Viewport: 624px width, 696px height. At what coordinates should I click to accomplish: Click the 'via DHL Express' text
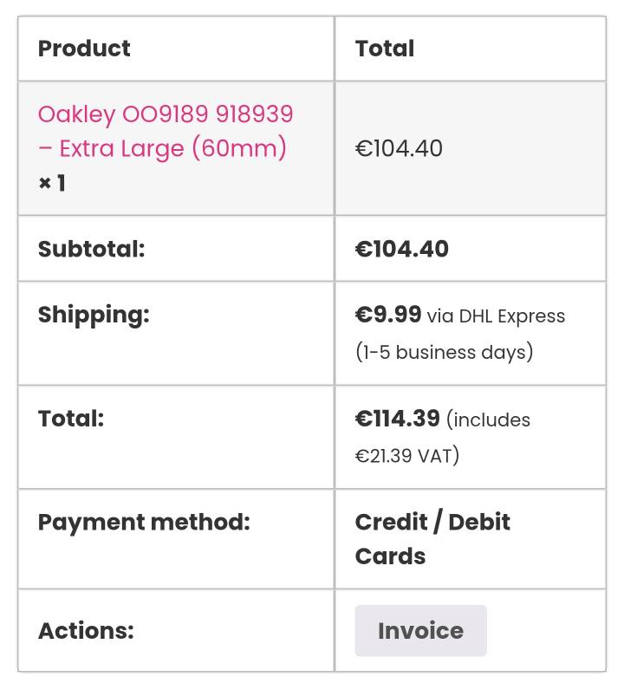coord(496,317)
